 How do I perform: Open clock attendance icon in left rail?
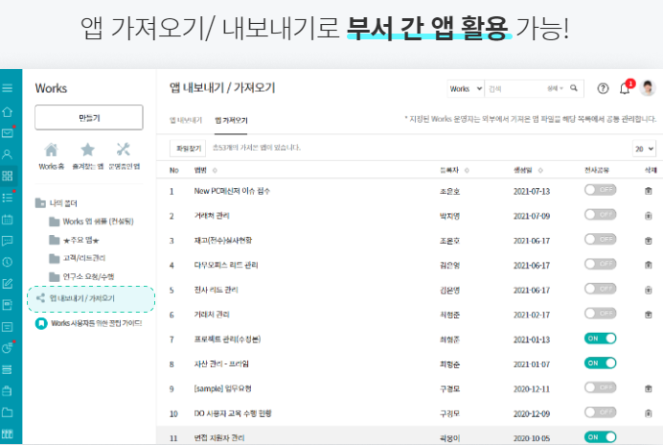click(8, 262)
